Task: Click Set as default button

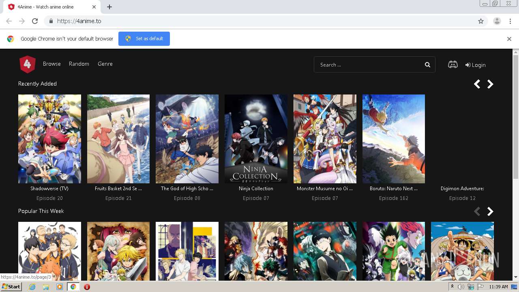Action: pos(144,39)
